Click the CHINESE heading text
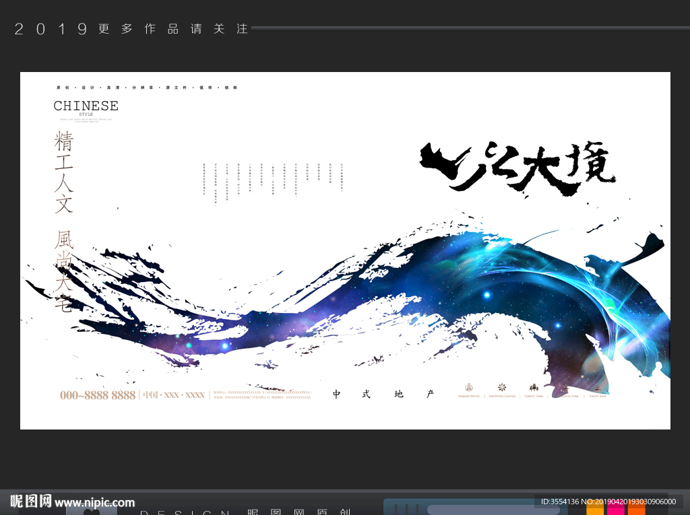The image size is (690, 515). coord(86,106)
